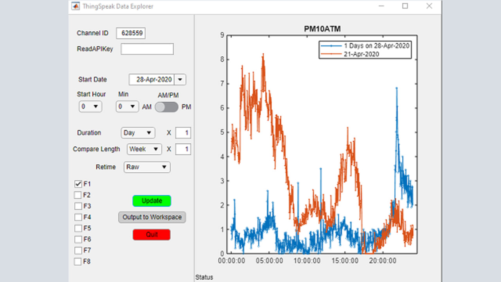The width and height of the screenshot is (501, 282).
Task: Click the MATLAB logo in title bar
Action: click(75, 6)
